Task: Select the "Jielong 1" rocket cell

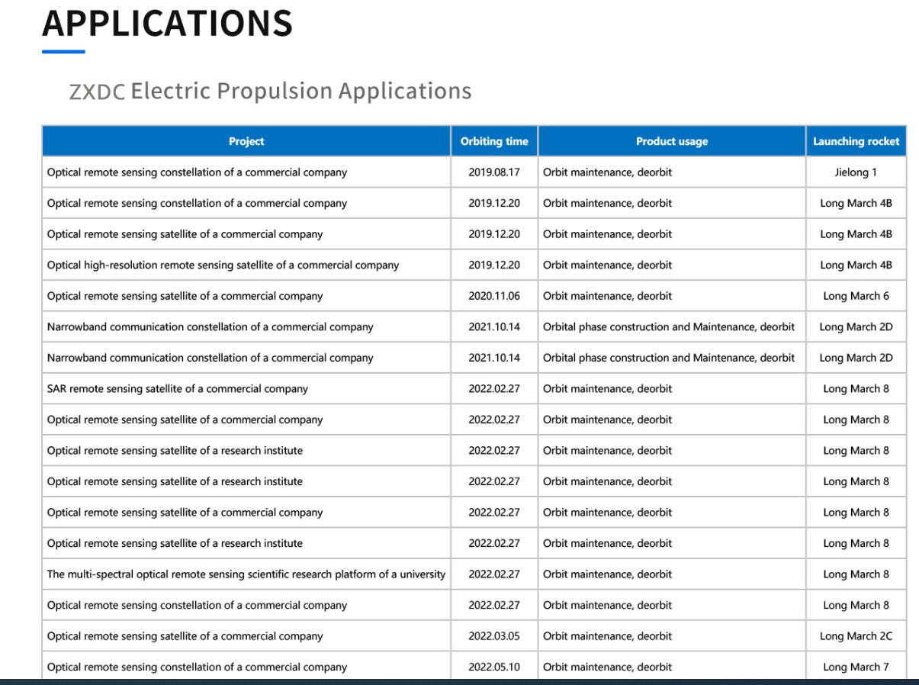Action: [x=856, y=172]
